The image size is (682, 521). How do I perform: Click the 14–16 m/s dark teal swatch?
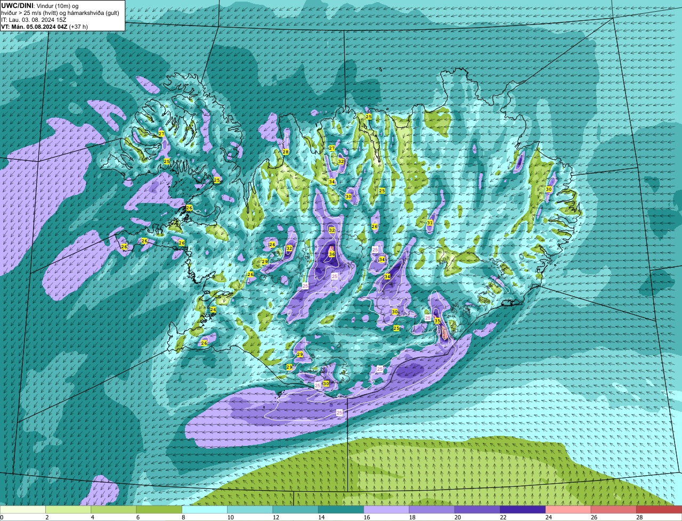(341, 510)
